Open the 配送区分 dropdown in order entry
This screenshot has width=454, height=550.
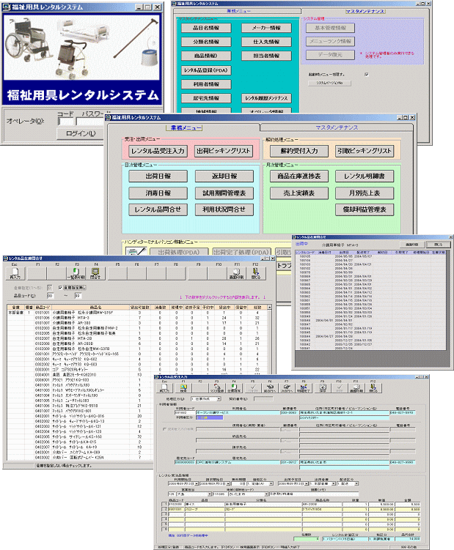(356, 483)
